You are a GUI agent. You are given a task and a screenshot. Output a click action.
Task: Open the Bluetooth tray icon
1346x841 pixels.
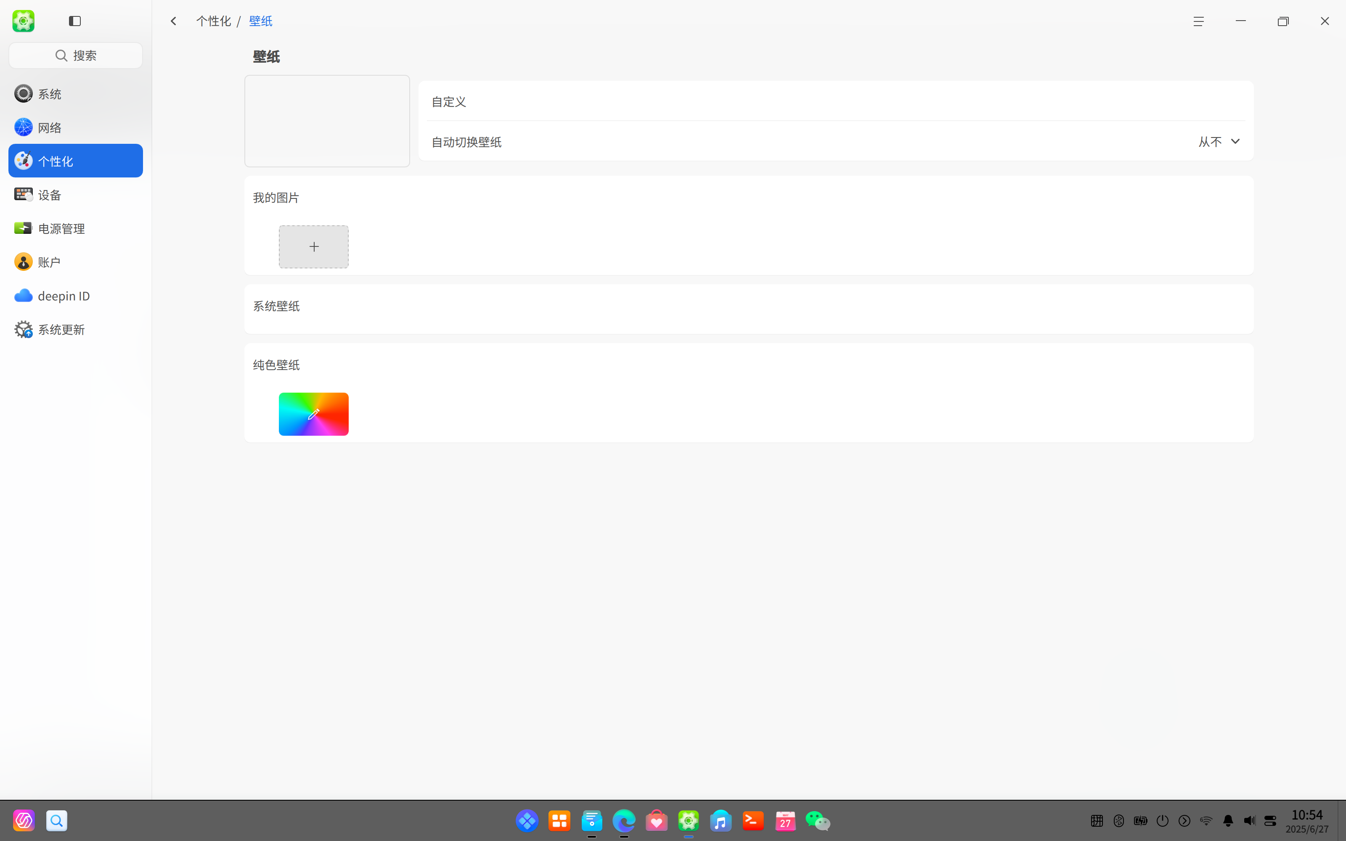(1119, 820)
